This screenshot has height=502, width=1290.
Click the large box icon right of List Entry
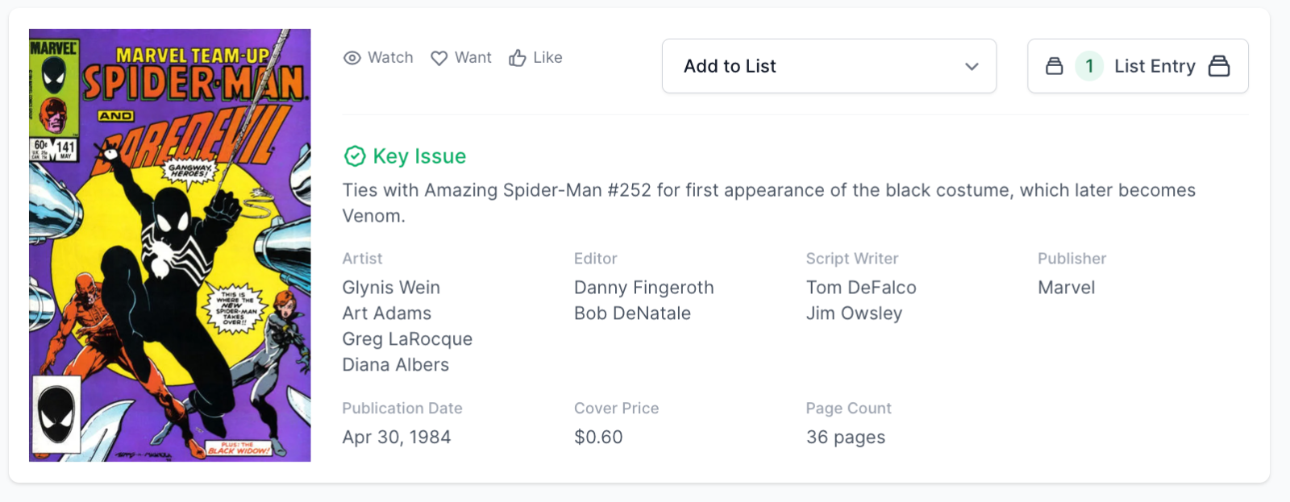(x=1219, y=66)
